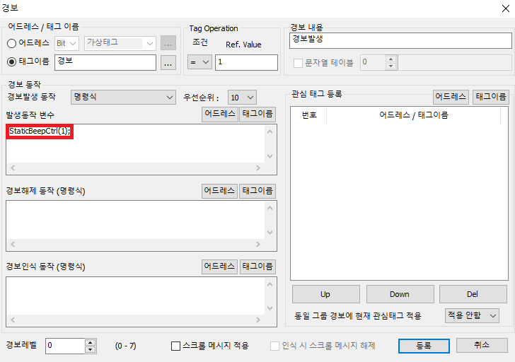Enable the 스크롤 메시지 적용 checkbox
The height and width of the screenshot is (362, 515).
[x=175, y=346]
